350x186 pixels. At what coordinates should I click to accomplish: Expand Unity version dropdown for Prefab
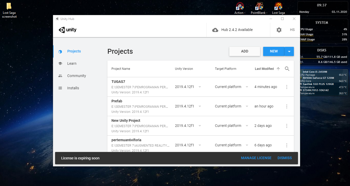(x=200, y=106)
